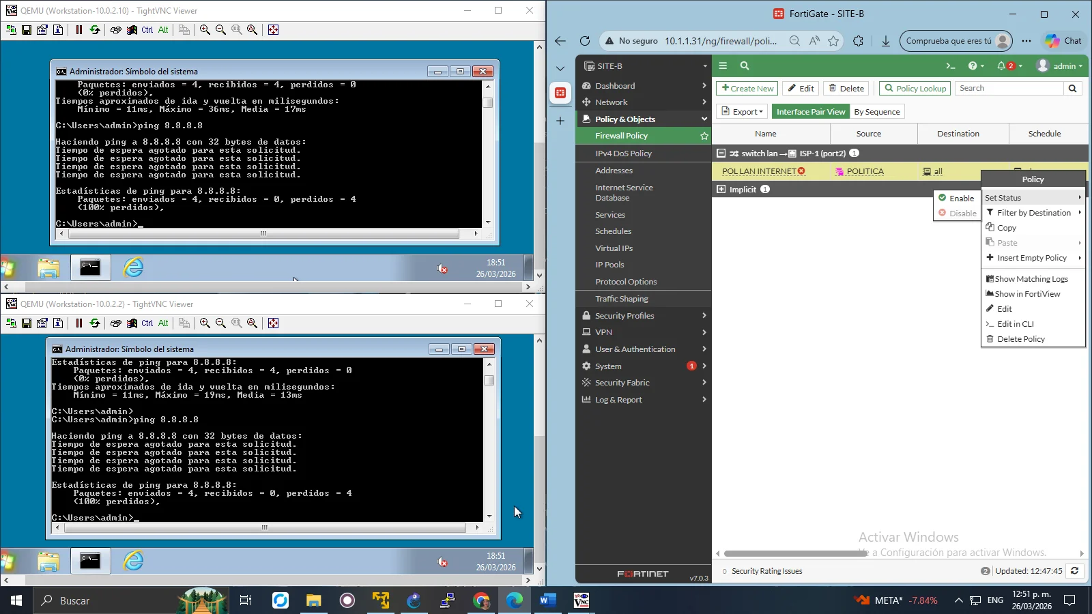Click the horizontal scrollbar of top Command Prompt

click(263, 233)
